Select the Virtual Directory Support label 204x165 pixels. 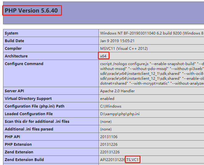(x=28, y=99)
